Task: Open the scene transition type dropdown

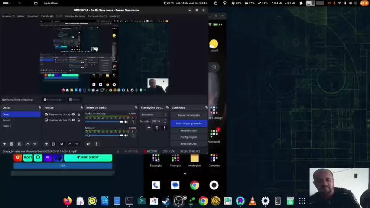Action: coord(153,114)
